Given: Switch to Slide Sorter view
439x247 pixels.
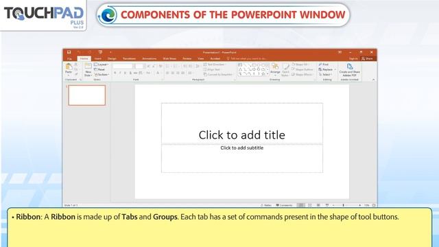Looking at the screenshot, I should pos(310,205).
